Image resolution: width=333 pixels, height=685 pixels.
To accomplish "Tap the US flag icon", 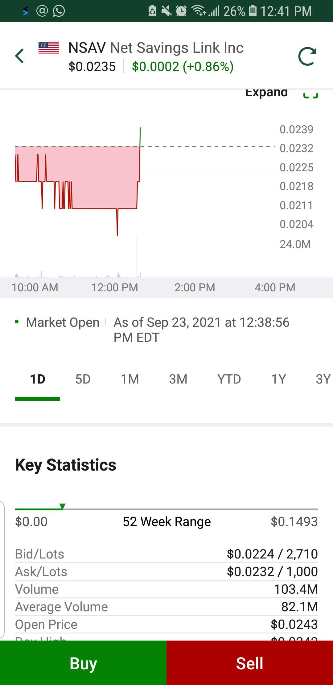I will (49, 48).
